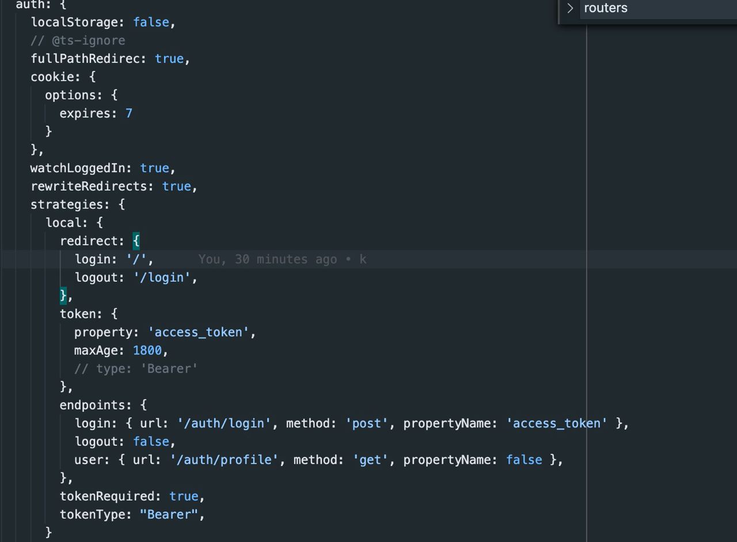Image resolution: width=737 pixels, height=542 pixels.
Task: Select the routers row
Action: click(658, 8)
